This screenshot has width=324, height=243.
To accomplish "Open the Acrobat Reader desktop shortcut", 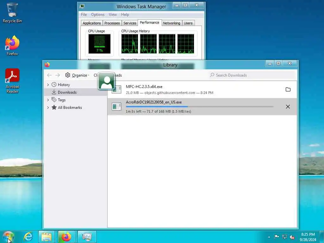I will [x=12, y=81].
